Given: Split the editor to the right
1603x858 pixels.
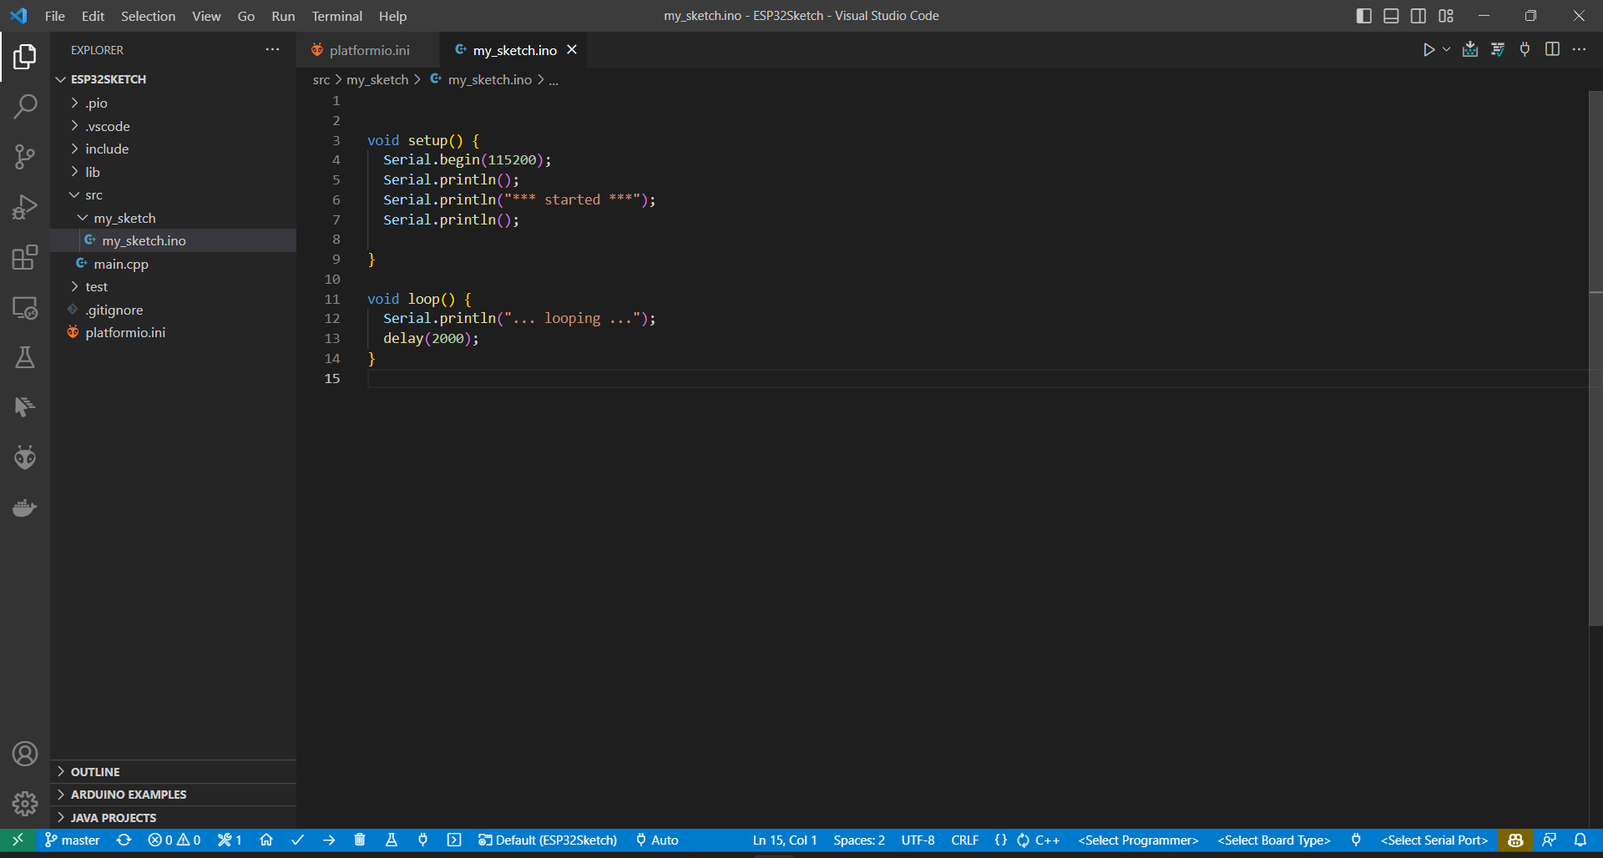Looking at the screenshot, I should click(1552, 49).
